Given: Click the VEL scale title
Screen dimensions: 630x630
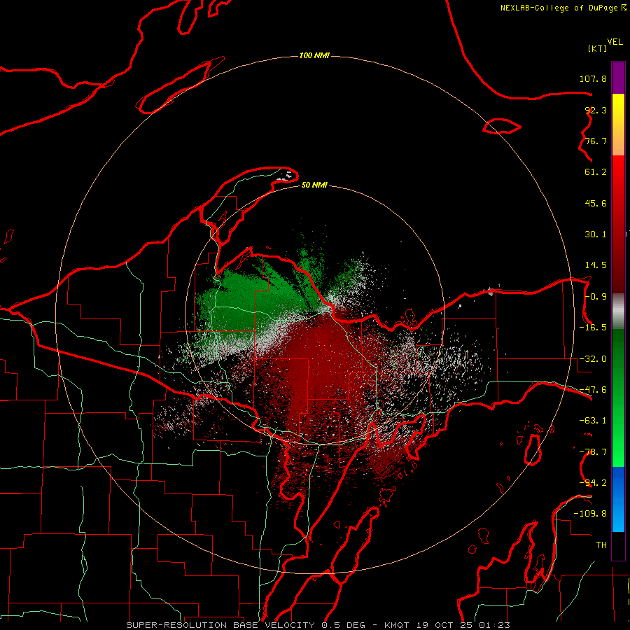Looking at the screenshot, I should point(615,42).
